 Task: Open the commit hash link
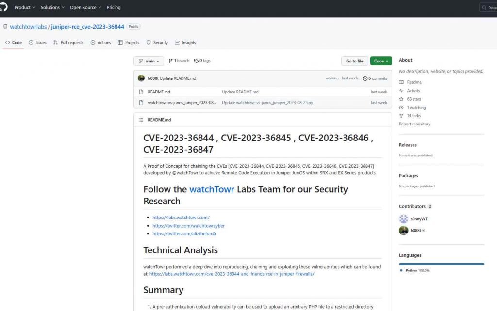click(x=332, y=78)
